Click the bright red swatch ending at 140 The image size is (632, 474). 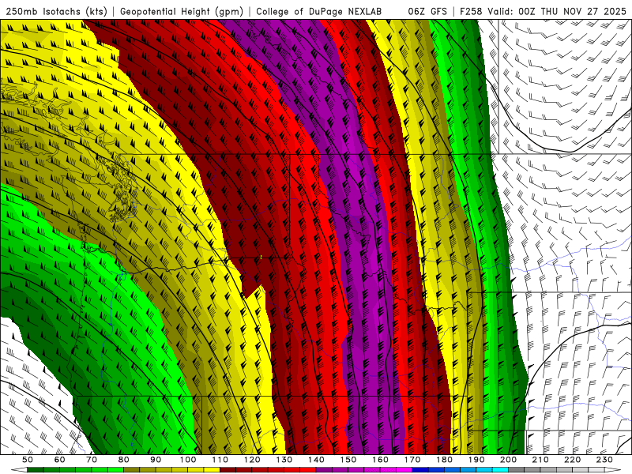tap(308, 470)
